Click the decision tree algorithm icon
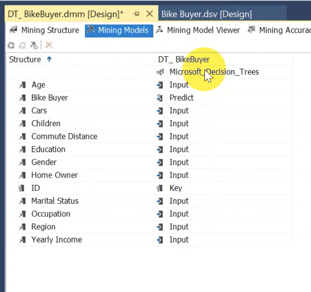This screenshot has width=311, height=292. coord(160,72)
